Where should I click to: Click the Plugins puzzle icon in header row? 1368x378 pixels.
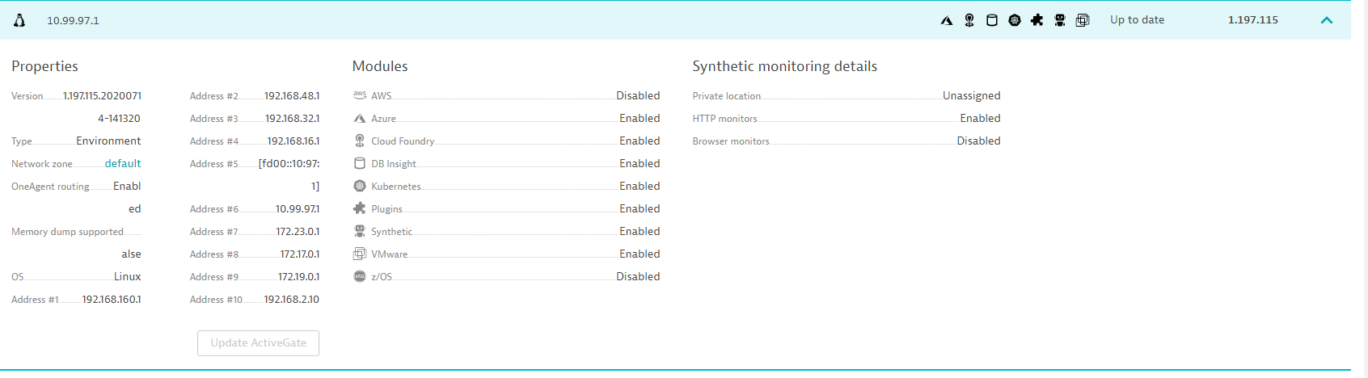pos(1037,20)
